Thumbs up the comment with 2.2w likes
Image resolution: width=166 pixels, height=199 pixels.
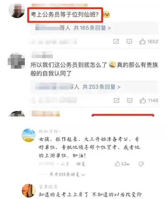click(x=117, y=164)
